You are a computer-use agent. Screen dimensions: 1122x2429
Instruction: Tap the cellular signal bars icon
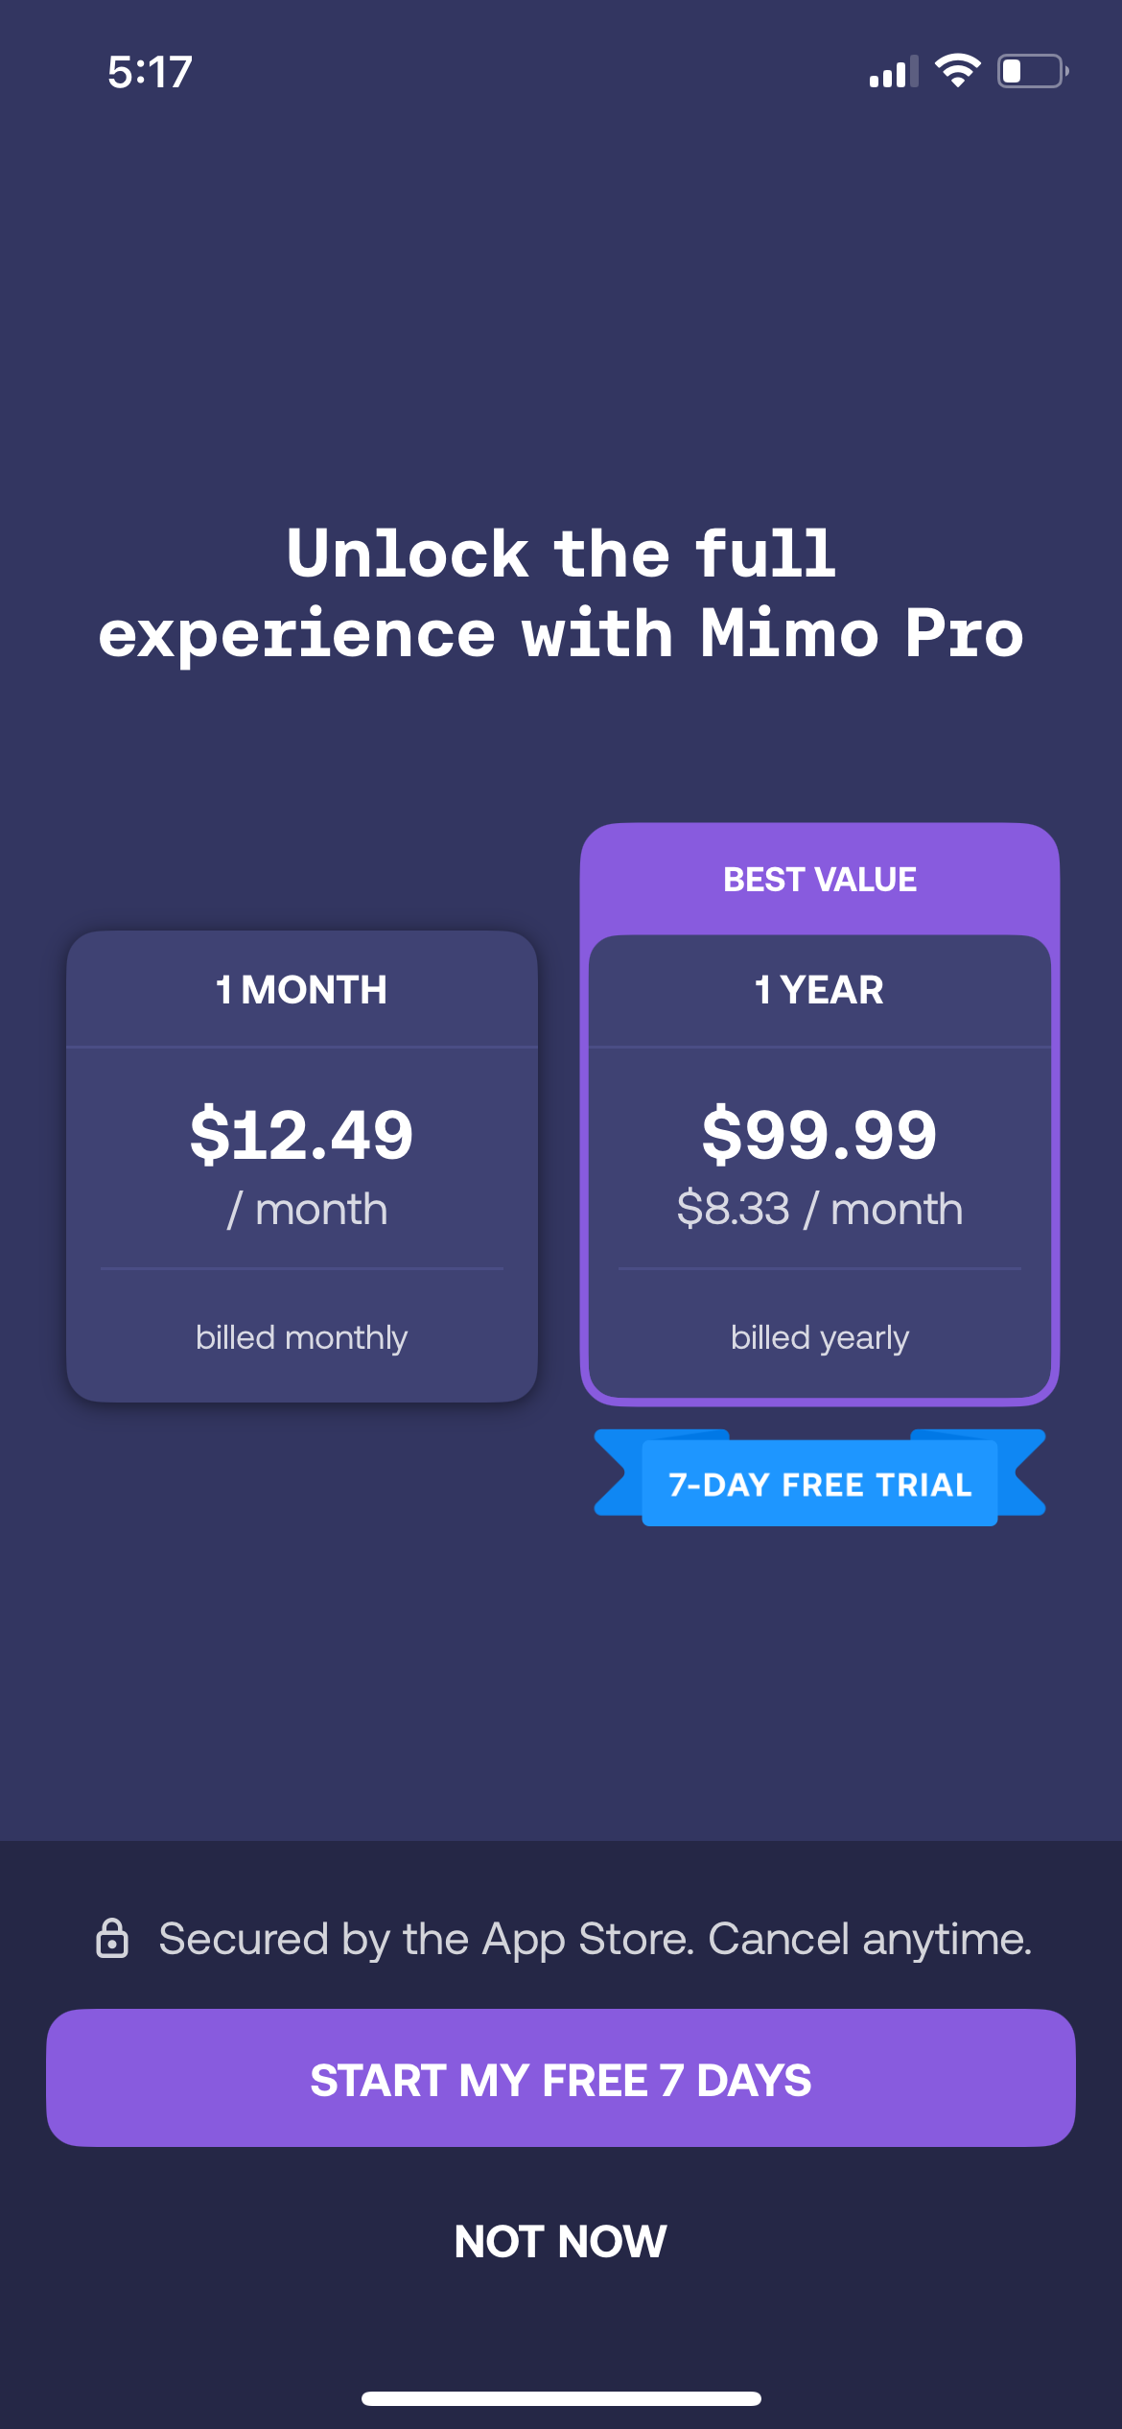[893, 72]
